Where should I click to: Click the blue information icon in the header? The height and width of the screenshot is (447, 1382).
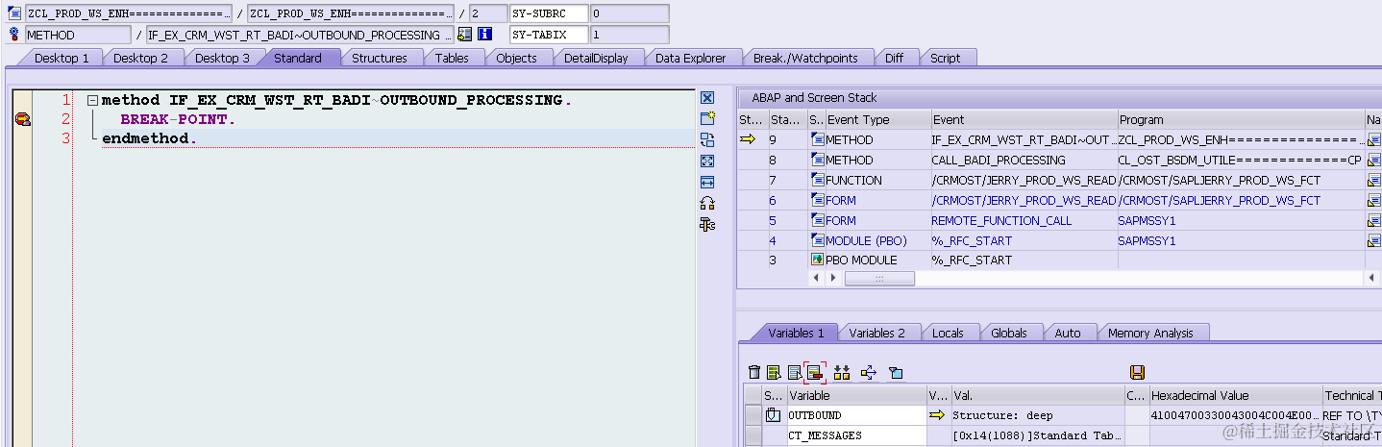pos(485,35)
